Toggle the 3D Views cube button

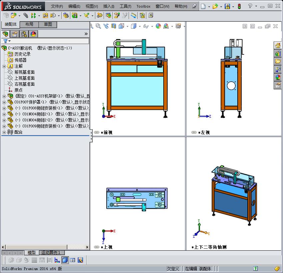pos(65,260)
